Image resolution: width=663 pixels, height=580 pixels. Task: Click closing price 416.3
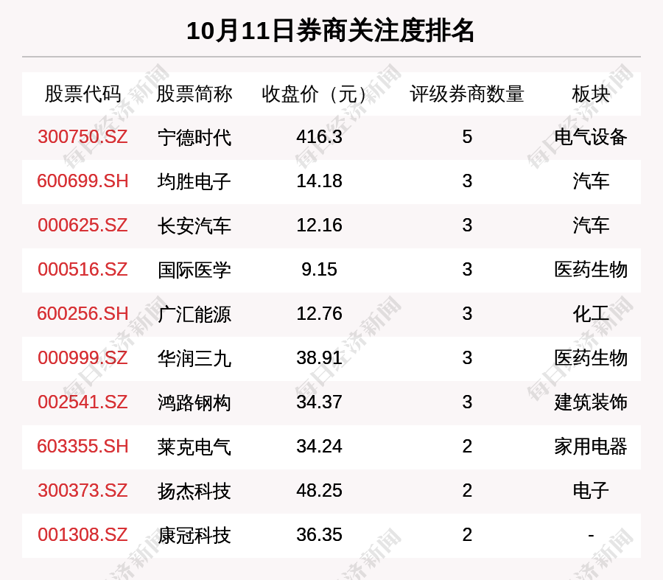(319, 137)
